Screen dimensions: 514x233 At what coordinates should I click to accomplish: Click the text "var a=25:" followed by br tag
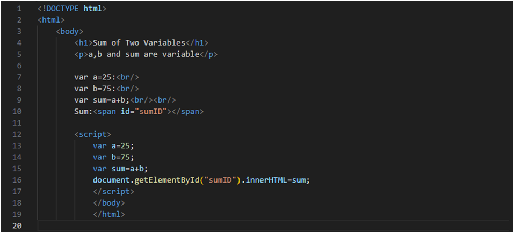click(x=106, y=77)
